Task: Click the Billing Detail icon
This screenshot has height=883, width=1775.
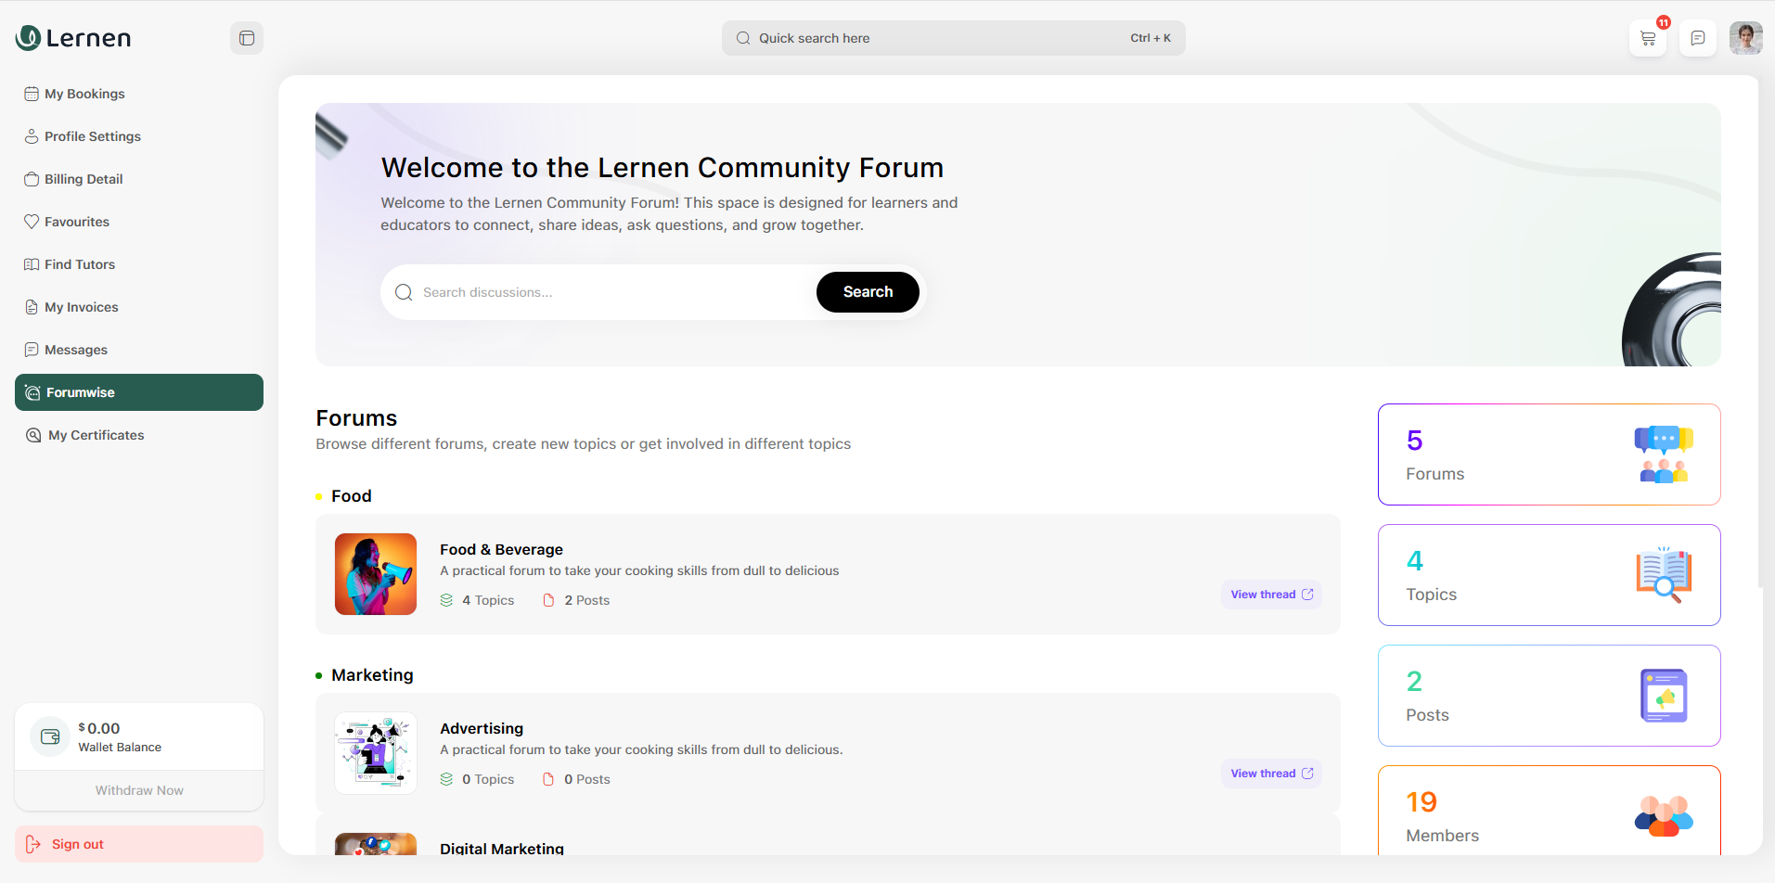Action: click(32, 178)
